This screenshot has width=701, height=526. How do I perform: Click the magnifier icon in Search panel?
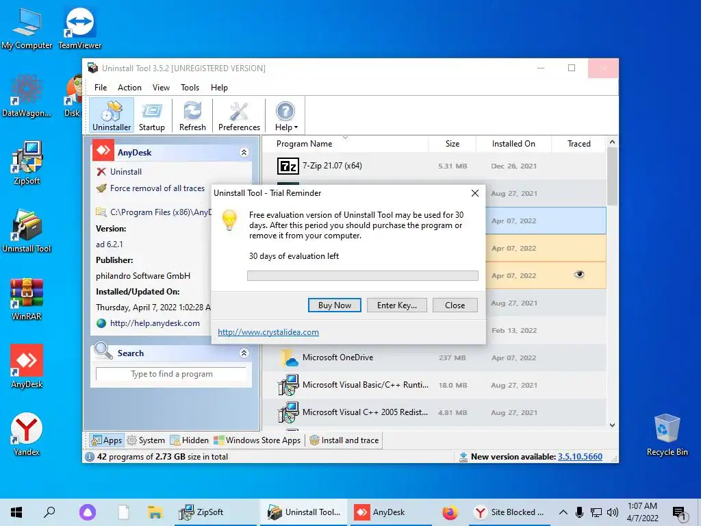[103, 351]
